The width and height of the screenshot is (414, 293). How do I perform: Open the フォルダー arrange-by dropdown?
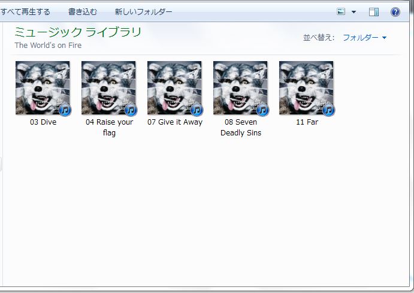point(364,38)
